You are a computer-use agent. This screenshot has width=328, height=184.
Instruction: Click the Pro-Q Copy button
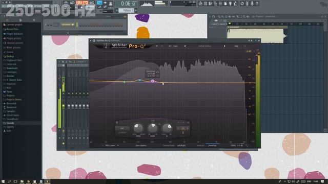175,46
